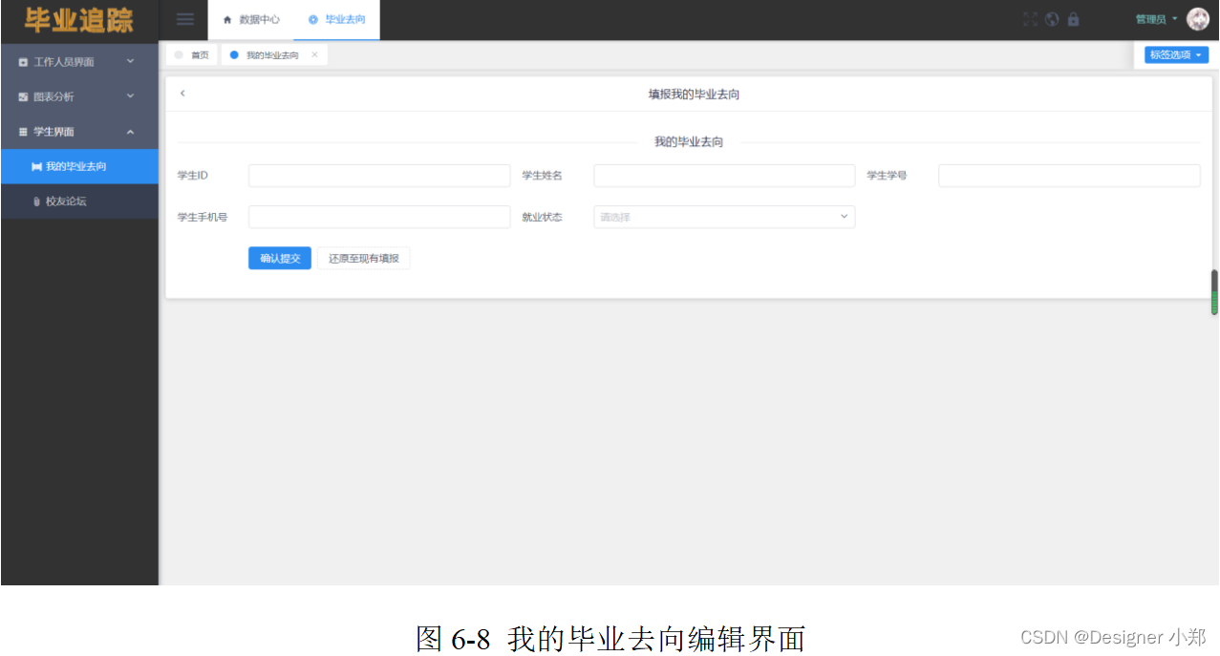
Task: Open the 管理员 user dropdown
Action: click(1156, 19)
